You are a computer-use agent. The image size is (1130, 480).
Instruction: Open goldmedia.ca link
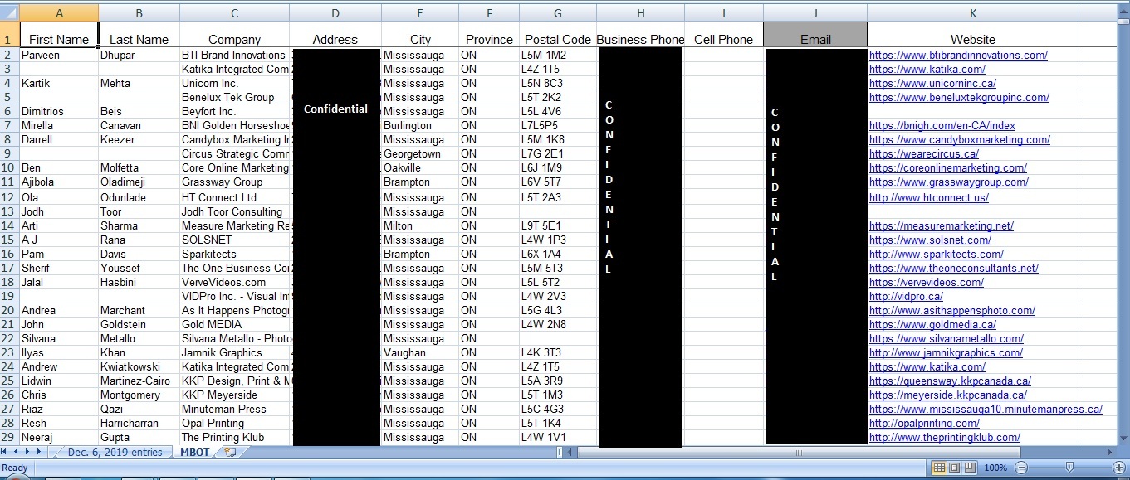click(x=932, y=325)
